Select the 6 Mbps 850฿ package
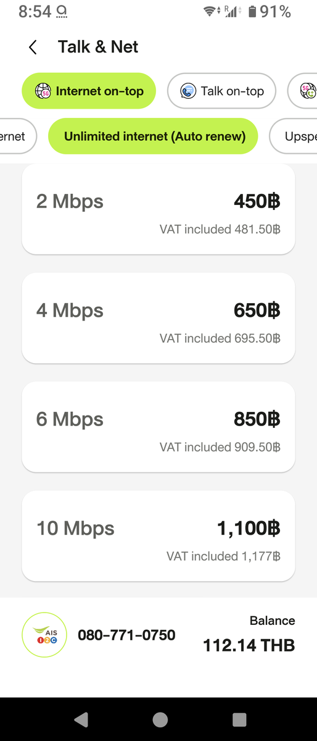The image size is (317, 741). pyautogui.click(x=158, y=427)
